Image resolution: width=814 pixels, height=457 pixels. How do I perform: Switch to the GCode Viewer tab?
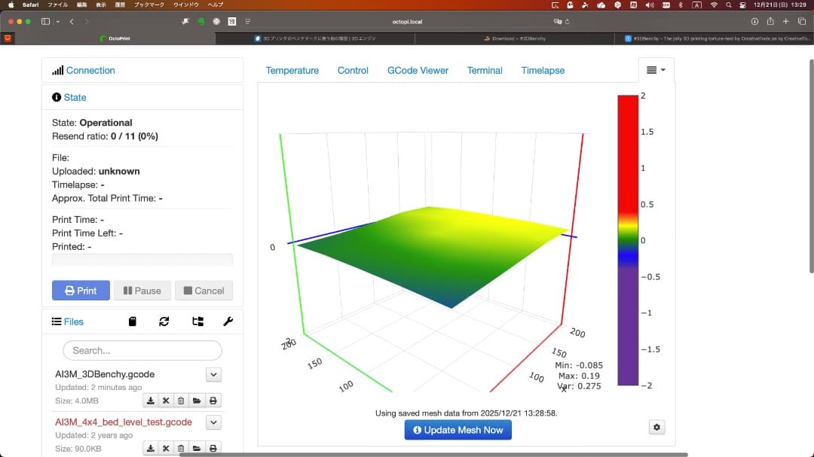418,70
